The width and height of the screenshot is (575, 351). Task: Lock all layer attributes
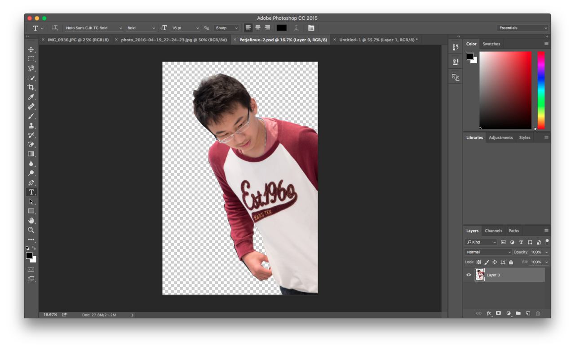pos(511,262)
